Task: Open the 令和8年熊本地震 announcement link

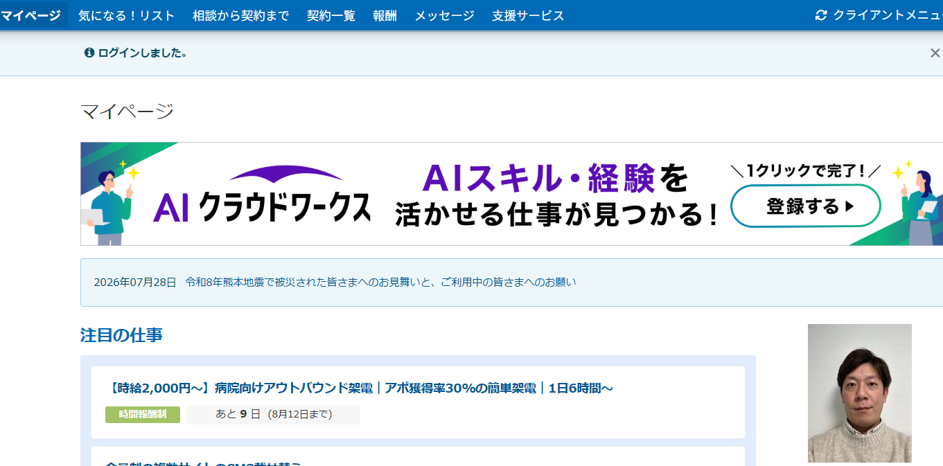Action: (x=380, y=283)
